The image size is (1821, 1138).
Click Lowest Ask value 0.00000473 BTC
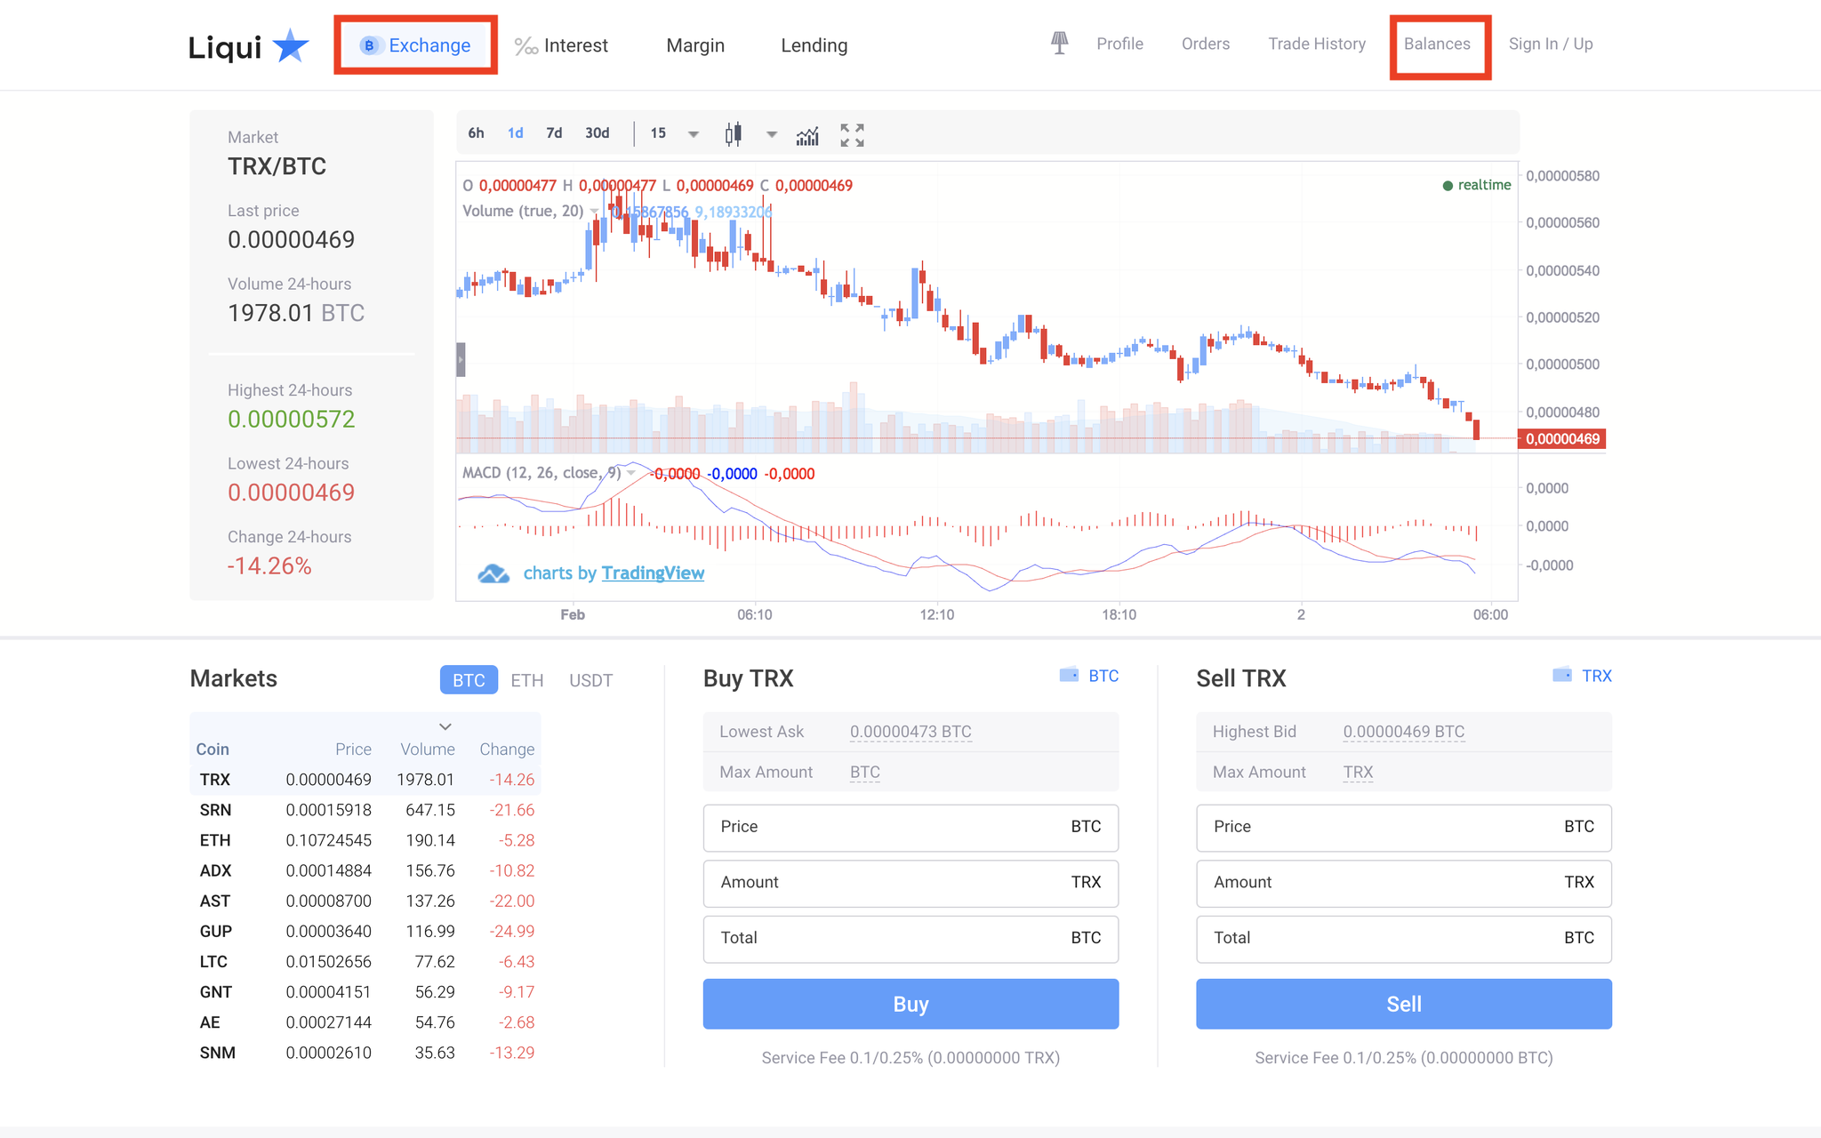(910, 732)
